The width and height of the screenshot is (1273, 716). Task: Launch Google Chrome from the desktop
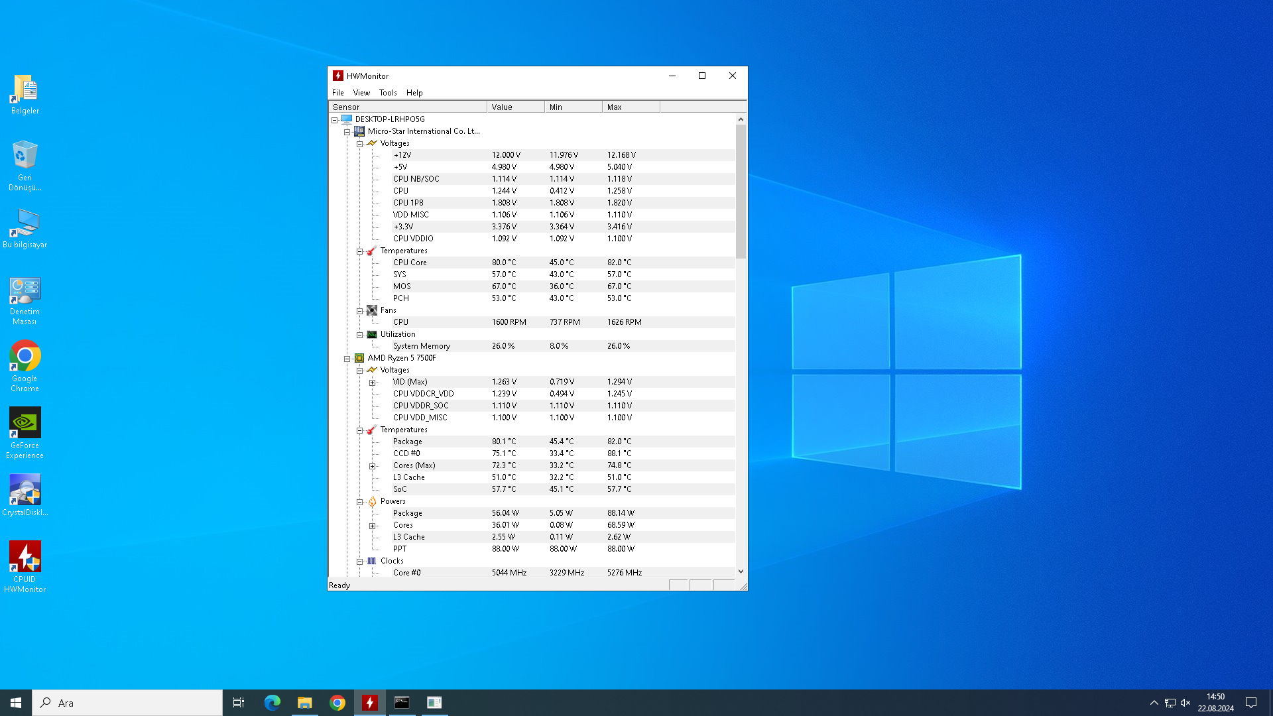click(25, 367)
